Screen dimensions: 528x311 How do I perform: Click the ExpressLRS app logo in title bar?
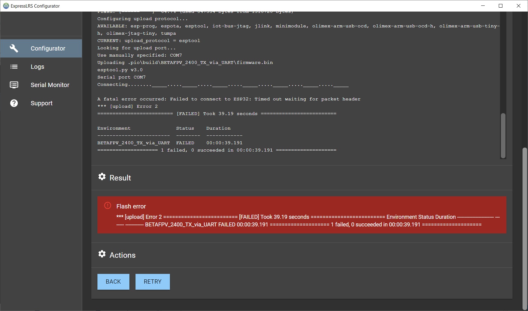tap(6, 6)
